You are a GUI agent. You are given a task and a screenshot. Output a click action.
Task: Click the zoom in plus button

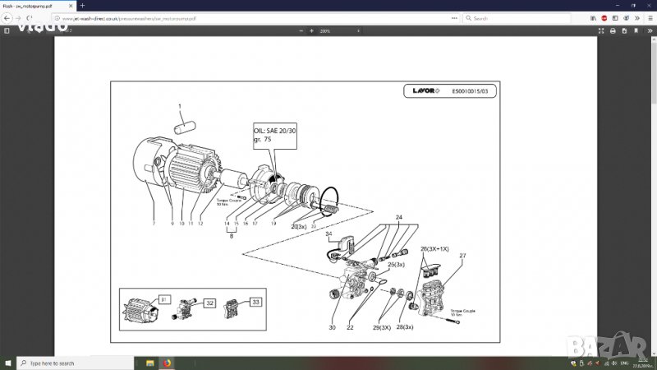point(311,30)
